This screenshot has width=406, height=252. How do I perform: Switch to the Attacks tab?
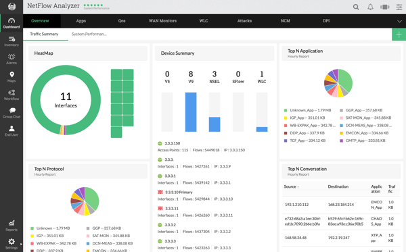[244, 21]
